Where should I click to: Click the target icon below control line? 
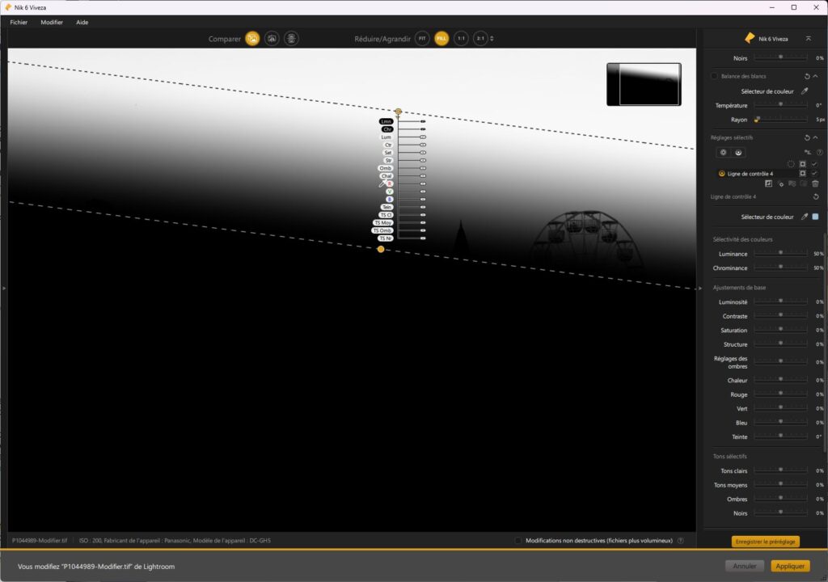tap(780, 183)
